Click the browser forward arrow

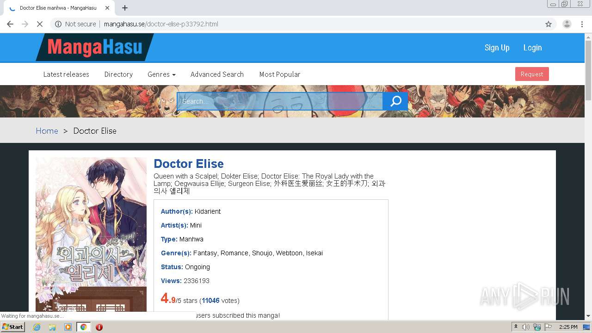pos(25,24)
